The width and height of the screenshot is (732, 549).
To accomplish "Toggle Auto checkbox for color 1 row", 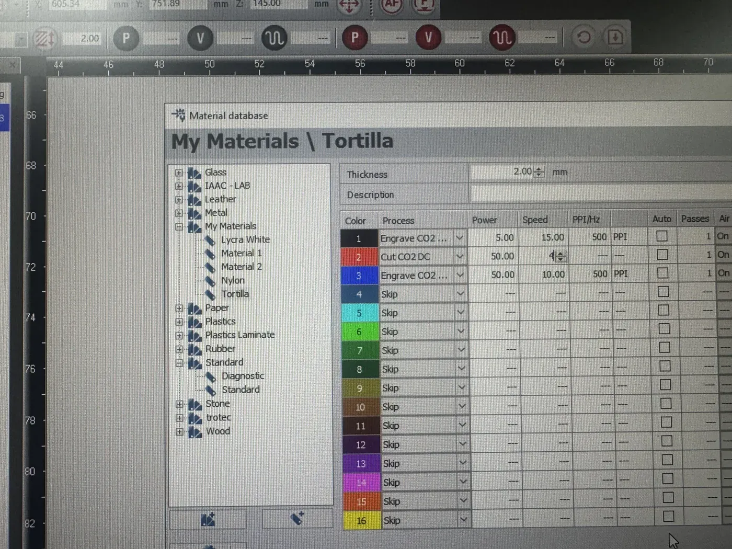I will (x=662, y=236).
